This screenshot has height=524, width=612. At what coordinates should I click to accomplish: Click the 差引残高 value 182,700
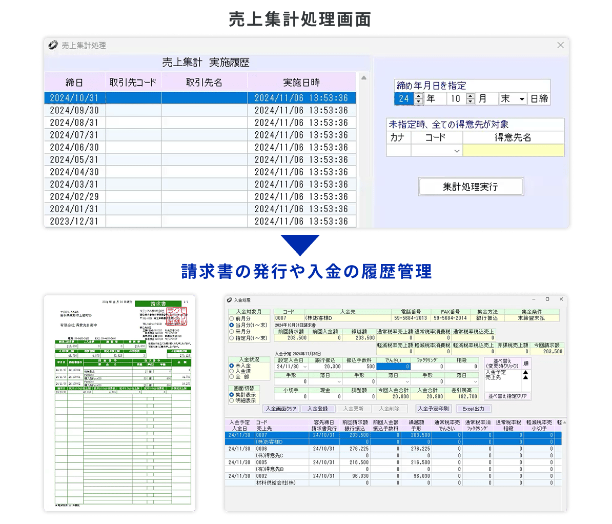(x=462, y=397)
